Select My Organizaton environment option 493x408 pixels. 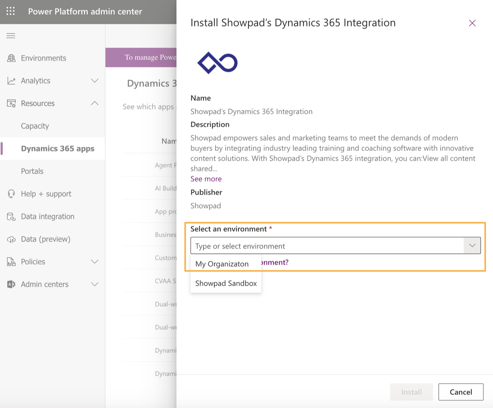coord(226,264)
